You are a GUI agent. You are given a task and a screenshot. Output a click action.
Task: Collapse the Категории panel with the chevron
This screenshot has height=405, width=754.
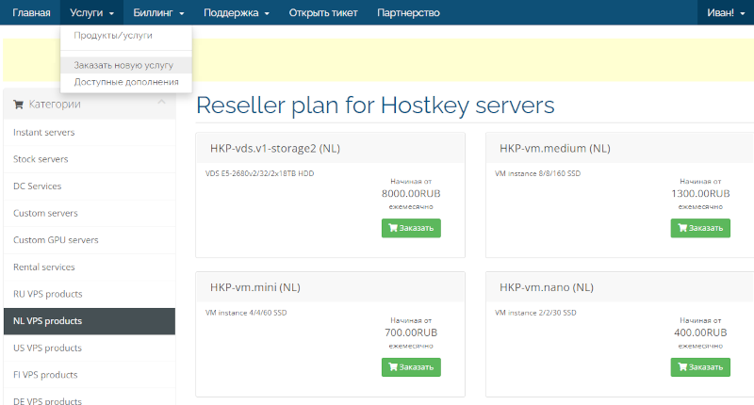(161, 103)
